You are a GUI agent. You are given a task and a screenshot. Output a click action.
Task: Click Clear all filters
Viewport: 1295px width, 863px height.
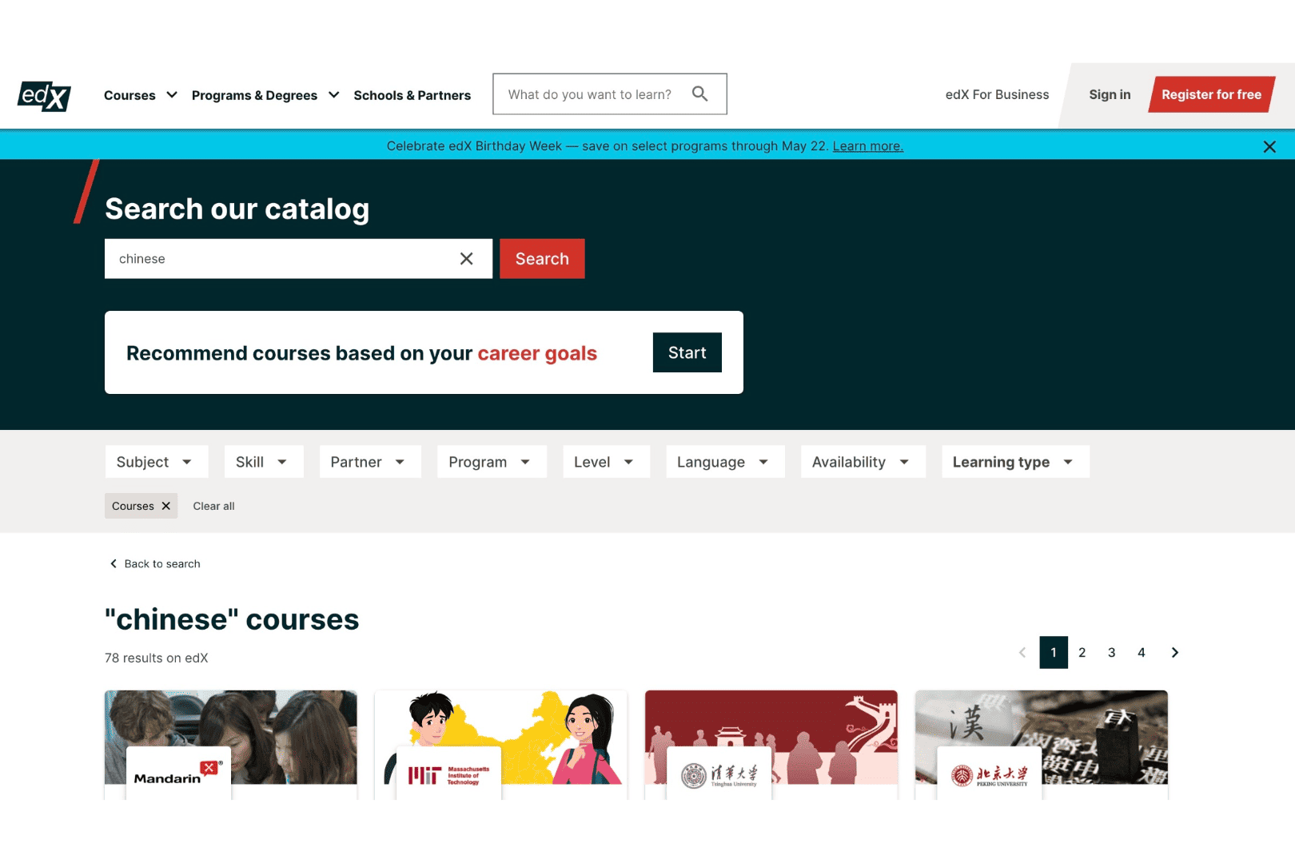coord(213,506)
